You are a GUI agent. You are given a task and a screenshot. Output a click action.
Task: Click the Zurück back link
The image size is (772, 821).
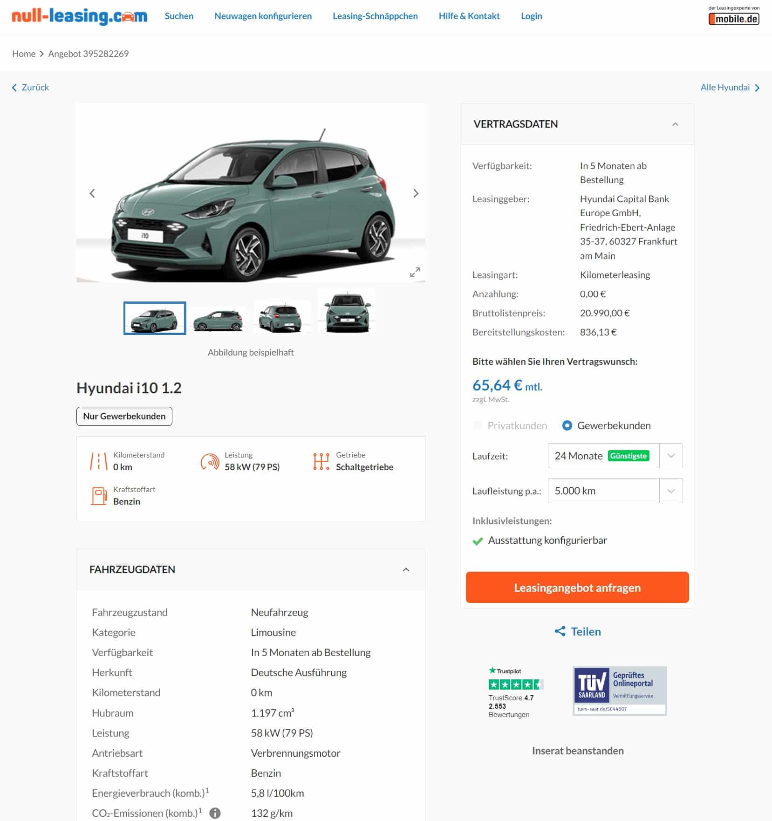[30, 88]
